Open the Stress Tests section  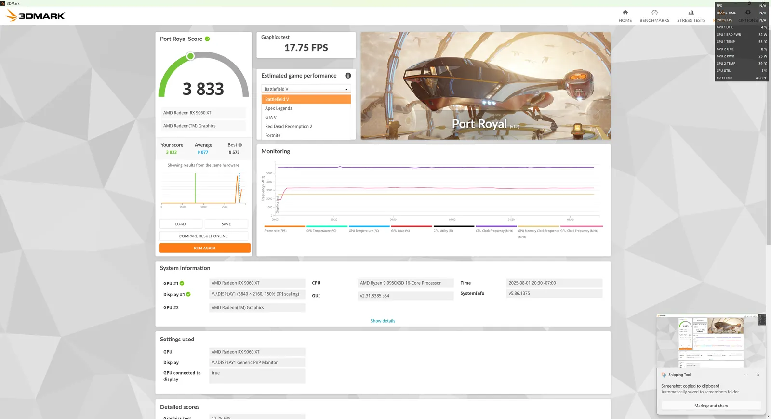click(691, 16)
